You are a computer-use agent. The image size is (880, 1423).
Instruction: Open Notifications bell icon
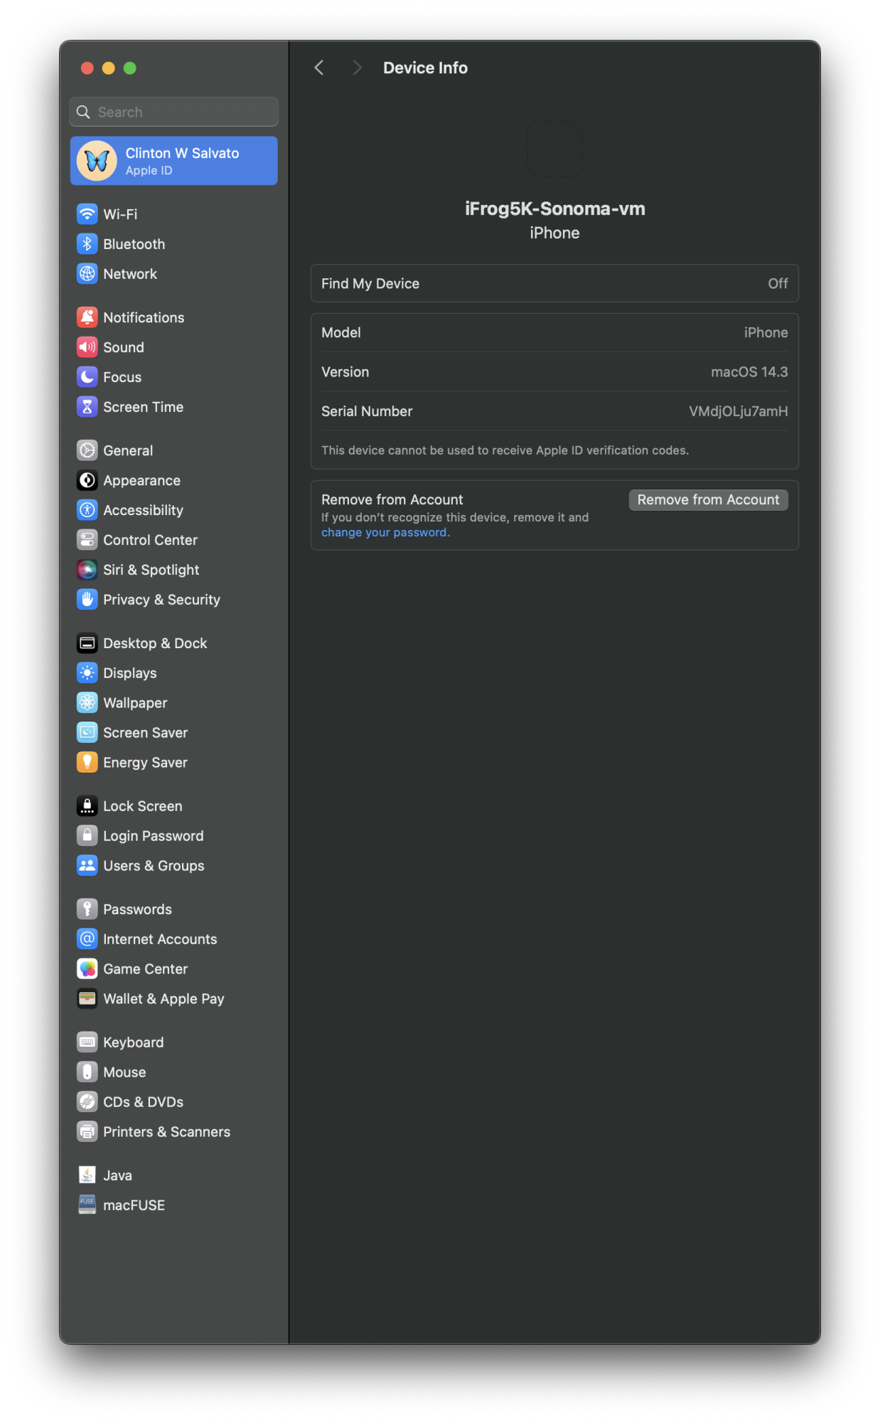click(x=87, y=317)
